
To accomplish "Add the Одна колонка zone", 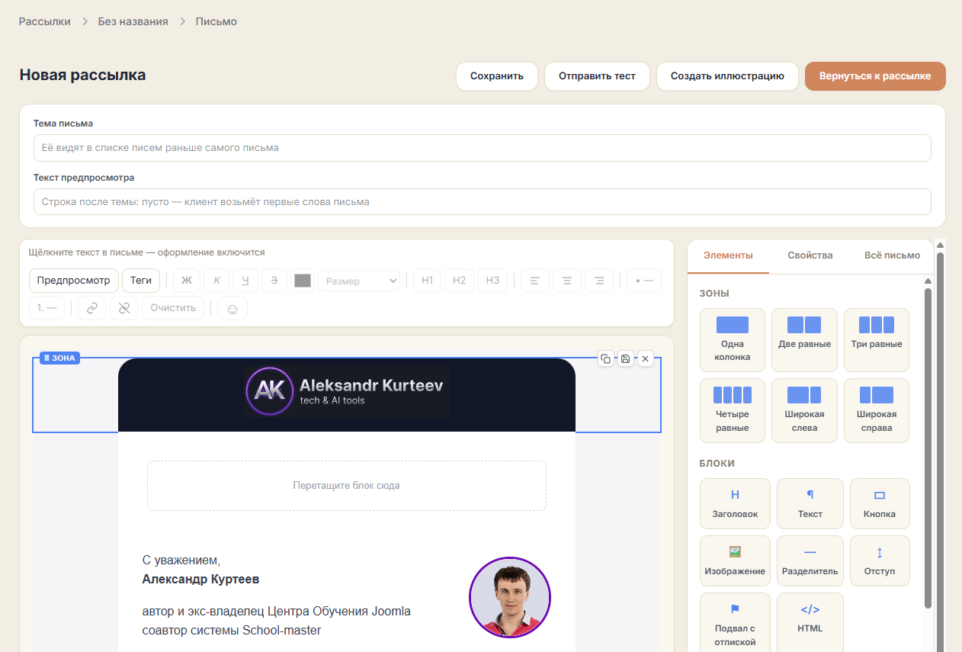I will coord(733,340).
